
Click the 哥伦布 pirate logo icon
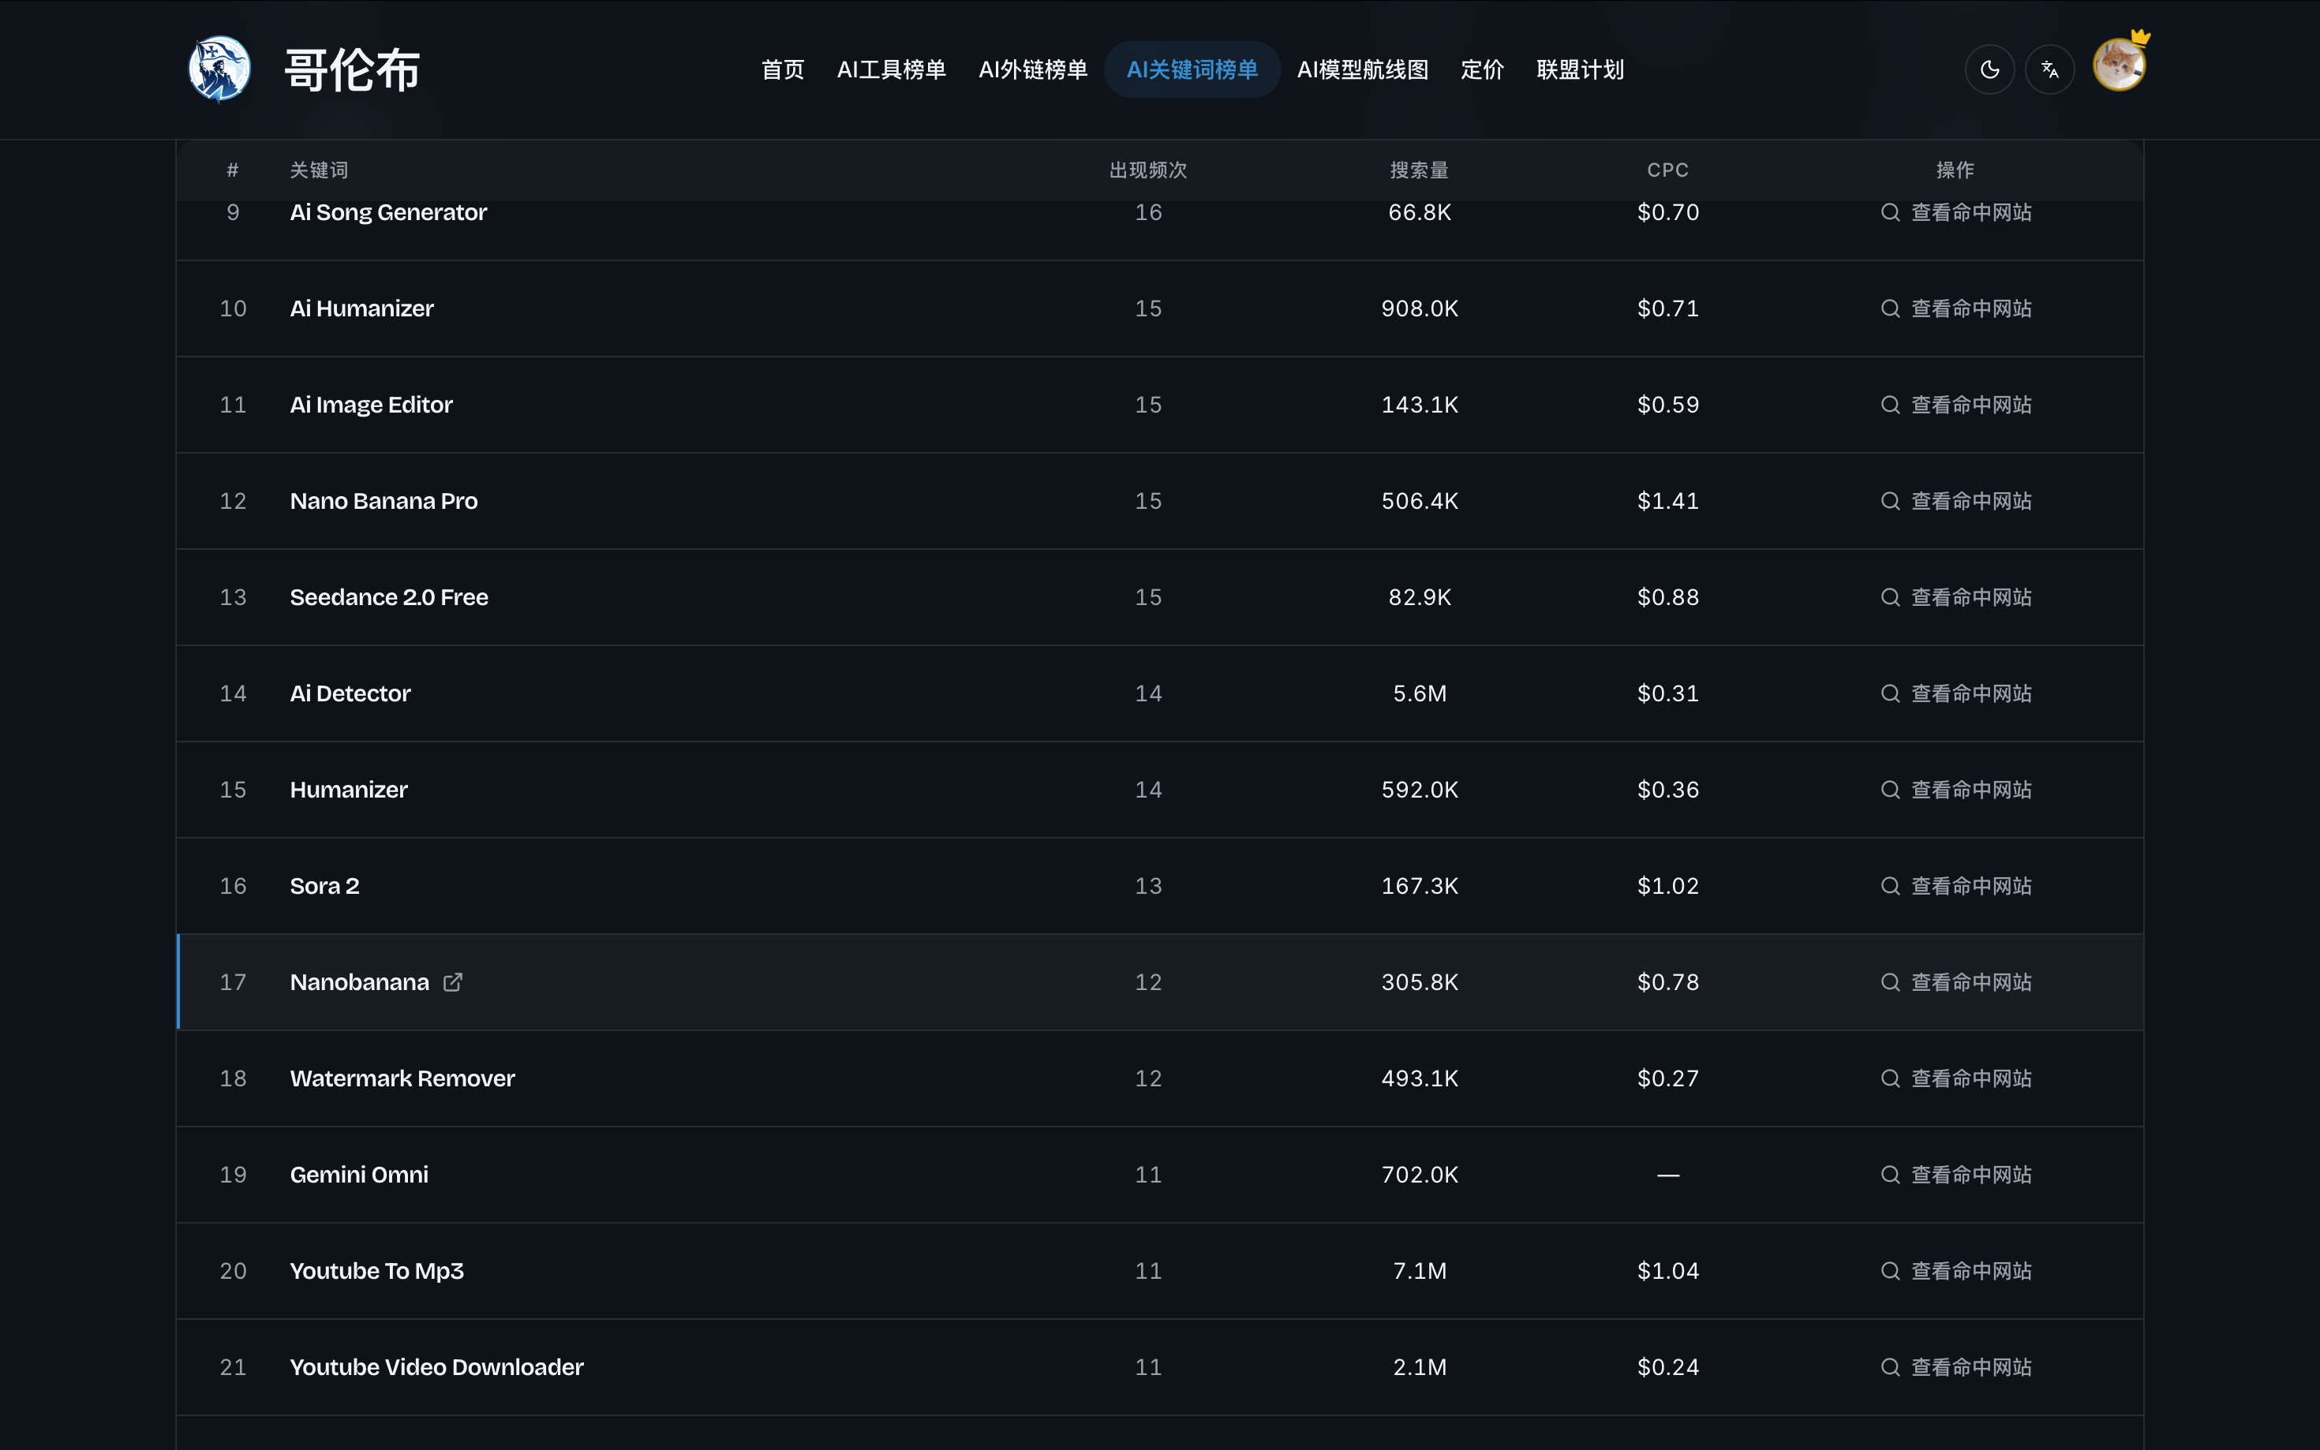click(219, 69)
